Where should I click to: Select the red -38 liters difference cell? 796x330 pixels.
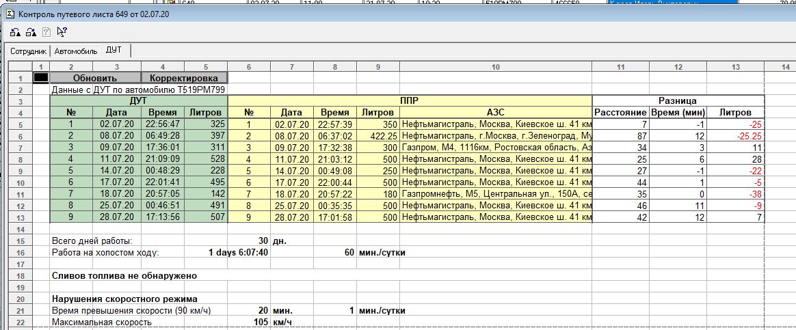click(735, 194)
